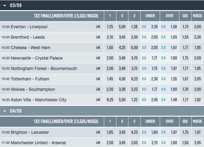View statistics icon for Brighton - Leicester
This screenshot has height=147, width=204.
pos(98,132)
